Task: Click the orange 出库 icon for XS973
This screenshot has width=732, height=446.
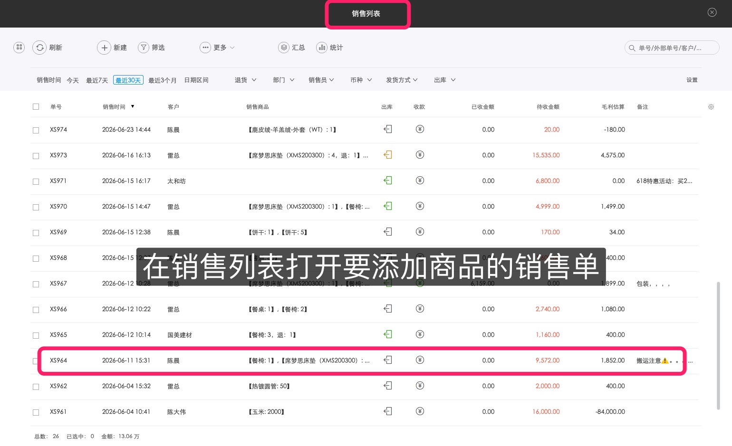Action: (x=388, y=155)
